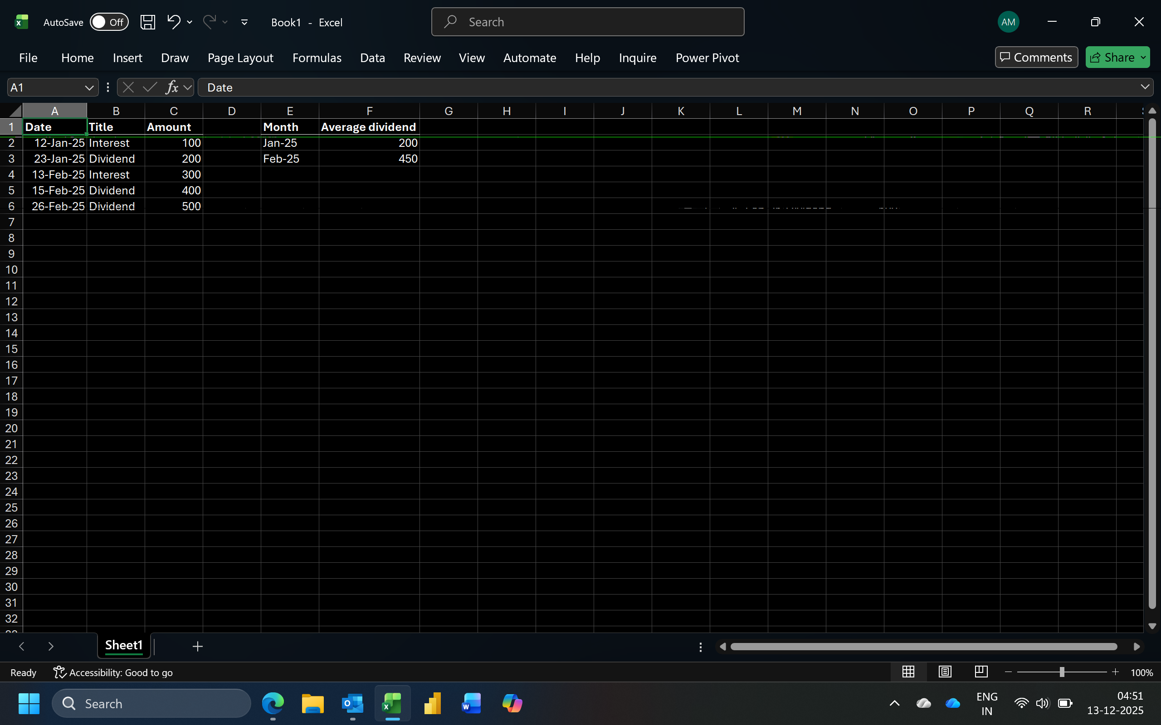This screenshot has height=725, width=1161.
Task: Toggle the AutoSave switch
Action: coord(109,22)
